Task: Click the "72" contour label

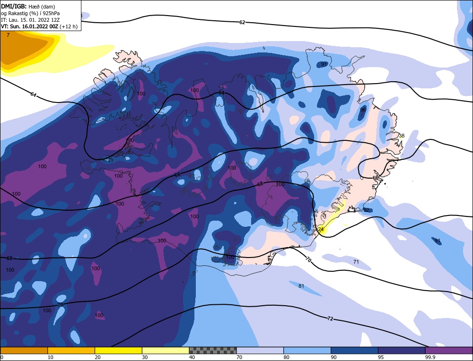Action: (330, 318)
